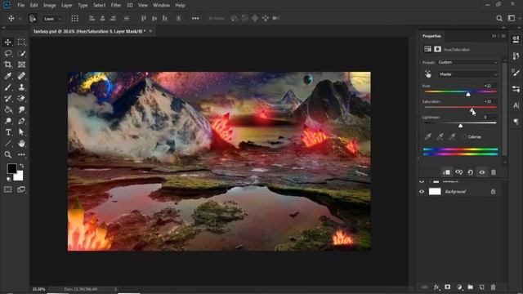Open the Window menu
This screenshot has width=523, height=294.
coord(162,6)
